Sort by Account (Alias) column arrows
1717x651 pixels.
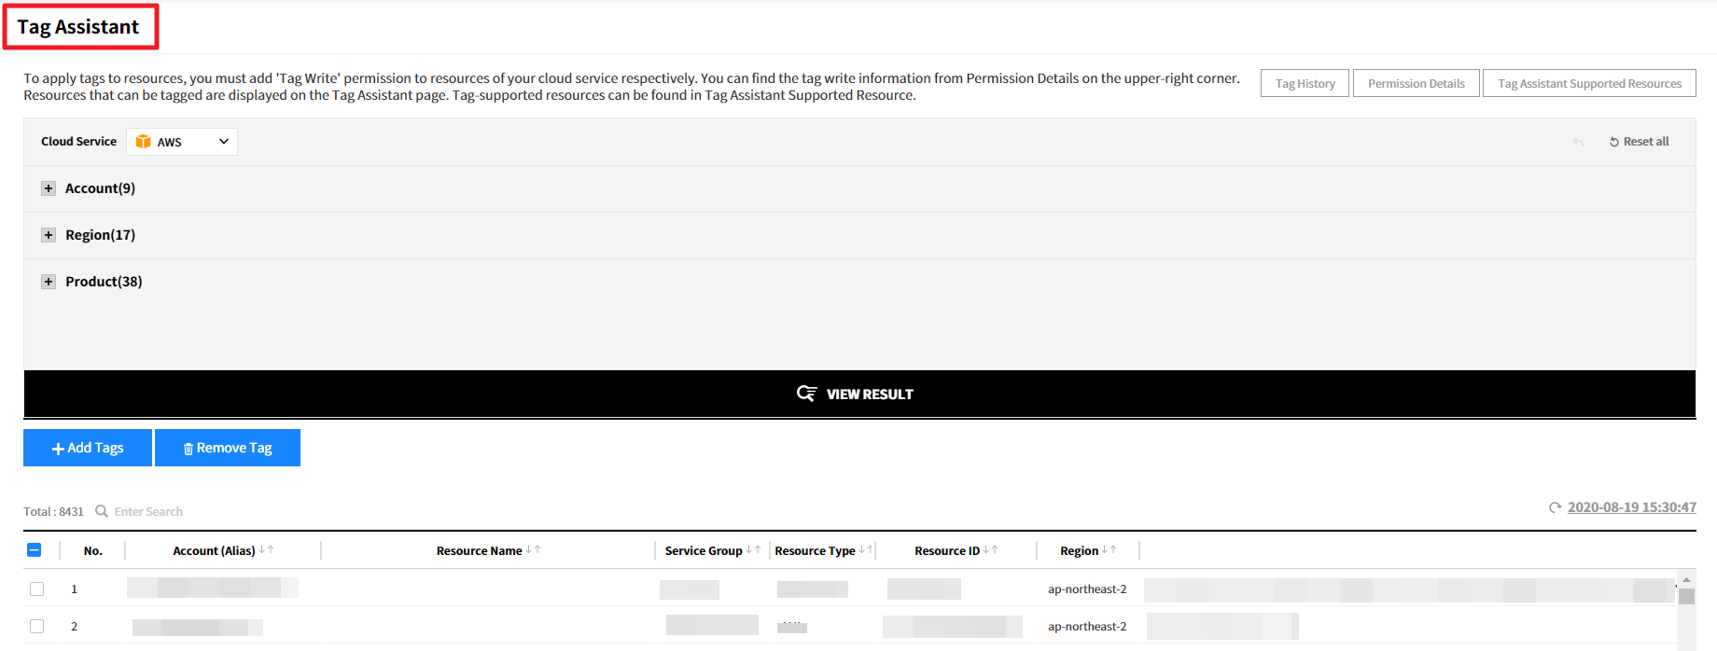[x=266, y=550]
